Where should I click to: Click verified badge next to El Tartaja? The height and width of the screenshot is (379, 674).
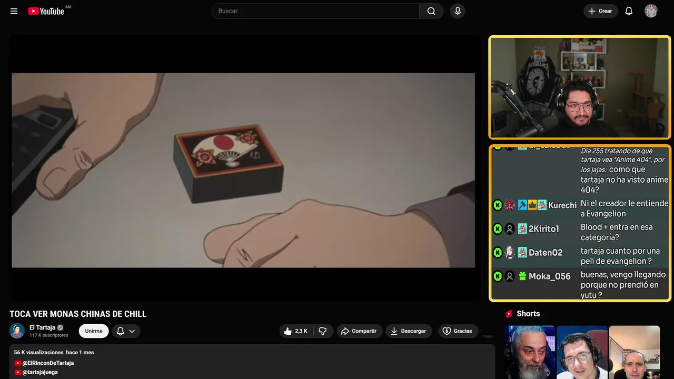[x=60, y=327]
